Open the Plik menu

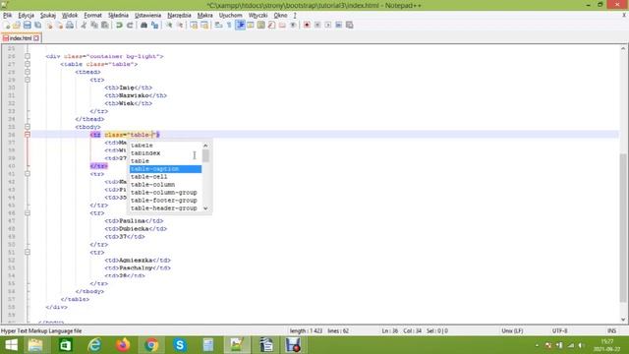(x=8, y=16)
